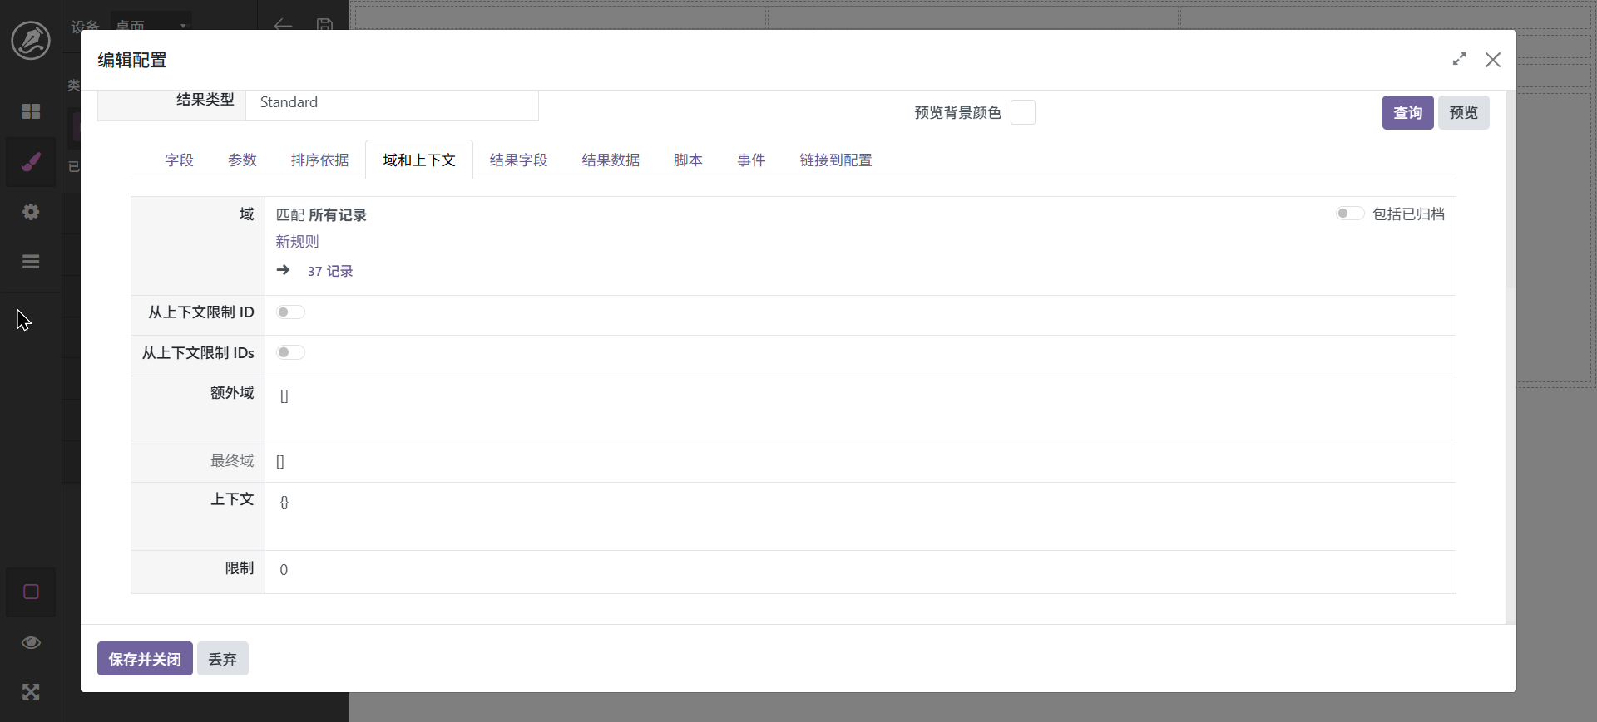
Task: Click the eye preview icon in the sidebar
Action: point(31,642)
